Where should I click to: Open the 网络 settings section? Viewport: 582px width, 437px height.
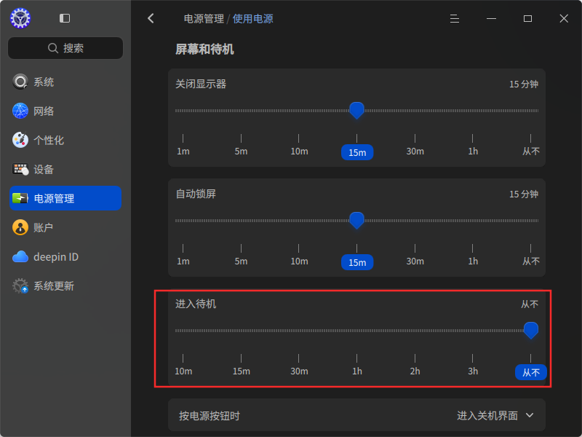click(x=65, y=111)
